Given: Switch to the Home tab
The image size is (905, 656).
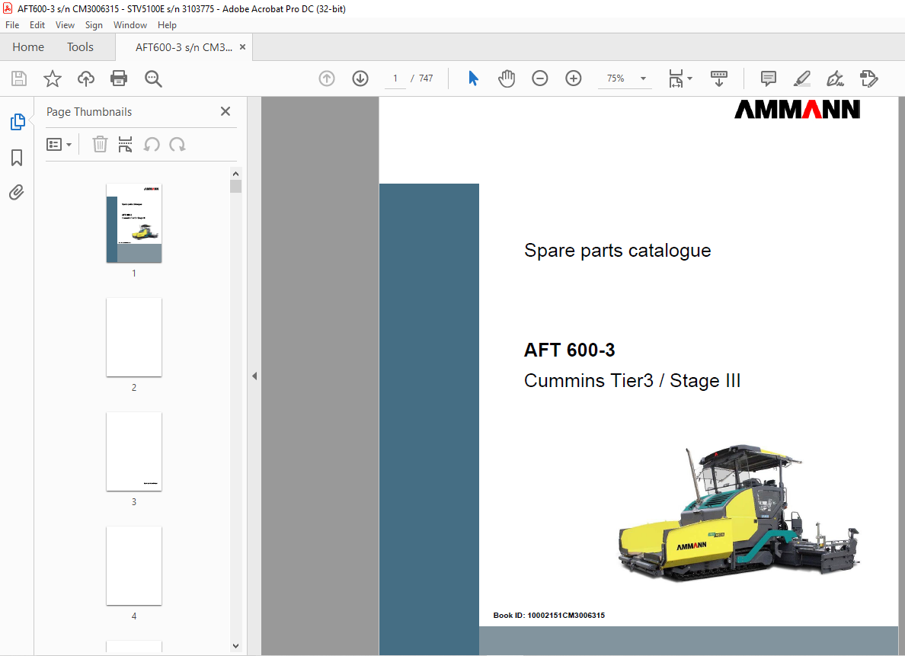Looking at the screenshot, I should 28,46.
